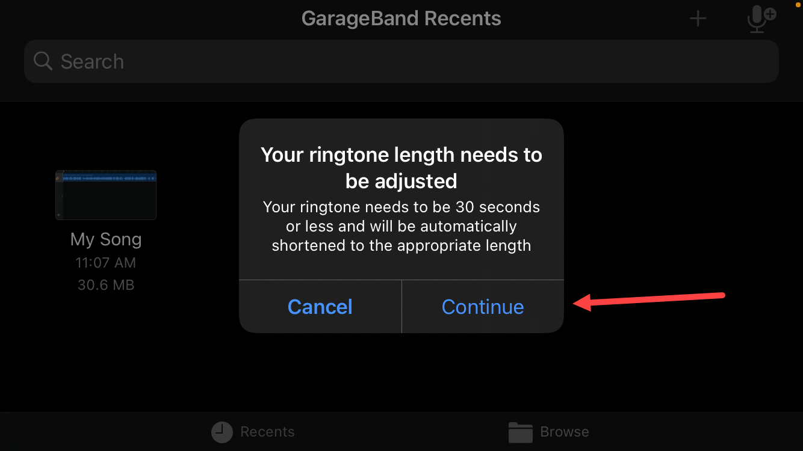Switch to the Recents tab label
Screen dimensions: 803x451
[267, 432]
